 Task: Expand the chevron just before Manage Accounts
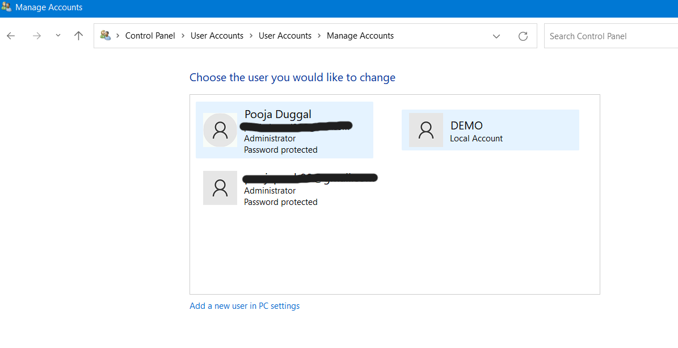point(319,36)
